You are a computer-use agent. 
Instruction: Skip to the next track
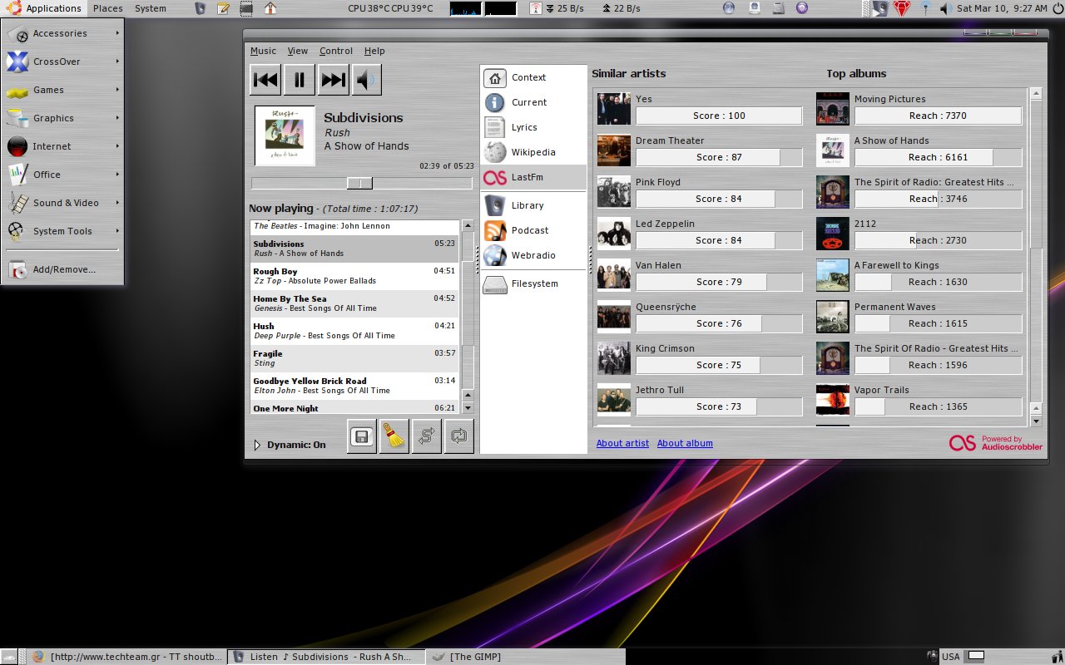pos(334,80)
